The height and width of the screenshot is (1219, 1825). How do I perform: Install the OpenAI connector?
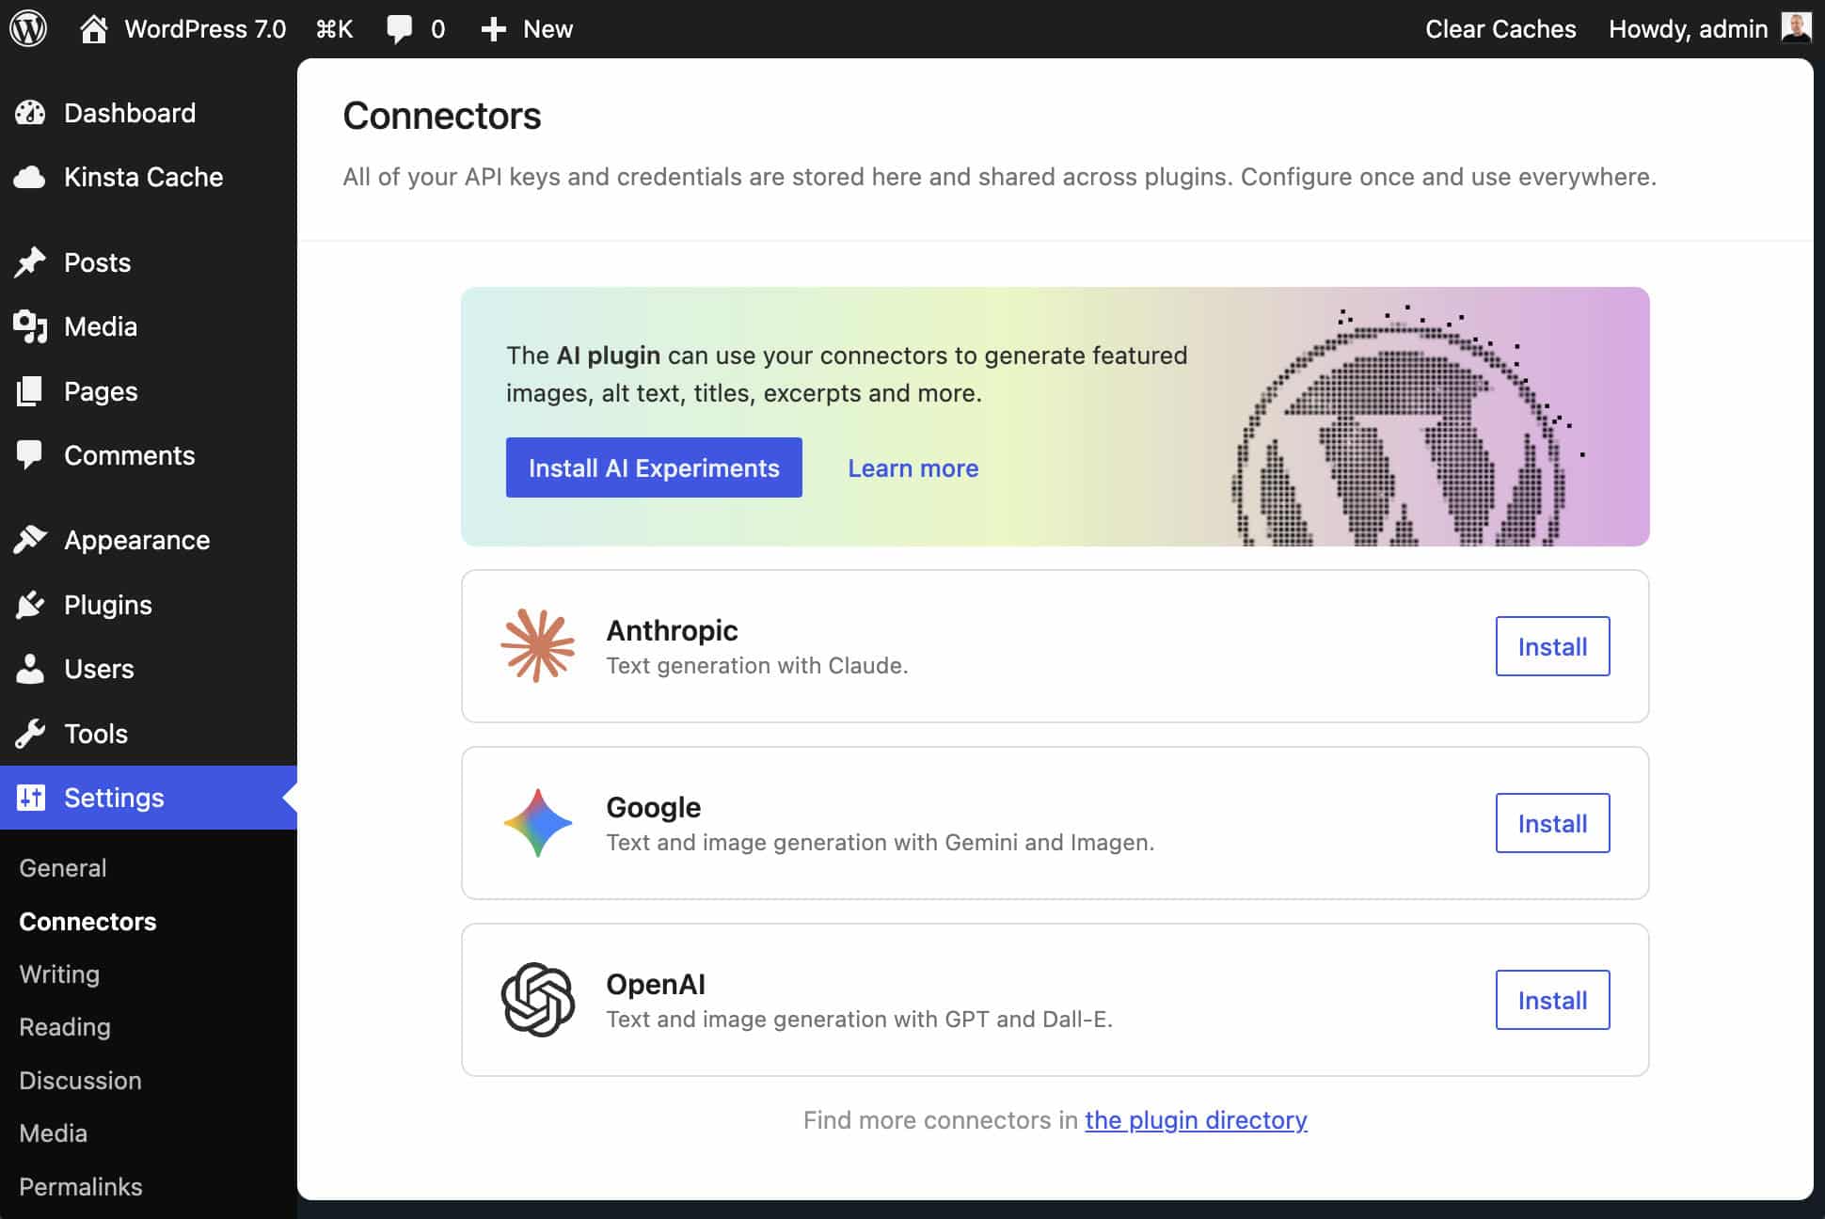pos(1552,999)
